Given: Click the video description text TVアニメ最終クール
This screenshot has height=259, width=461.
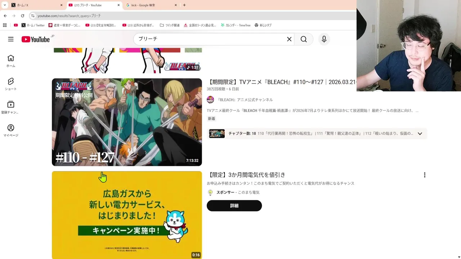Looking at the screenshot, I should coord(313,111).
